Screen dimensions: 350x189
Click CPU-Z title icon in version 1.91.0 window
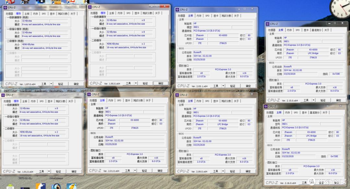coord(3,95)
